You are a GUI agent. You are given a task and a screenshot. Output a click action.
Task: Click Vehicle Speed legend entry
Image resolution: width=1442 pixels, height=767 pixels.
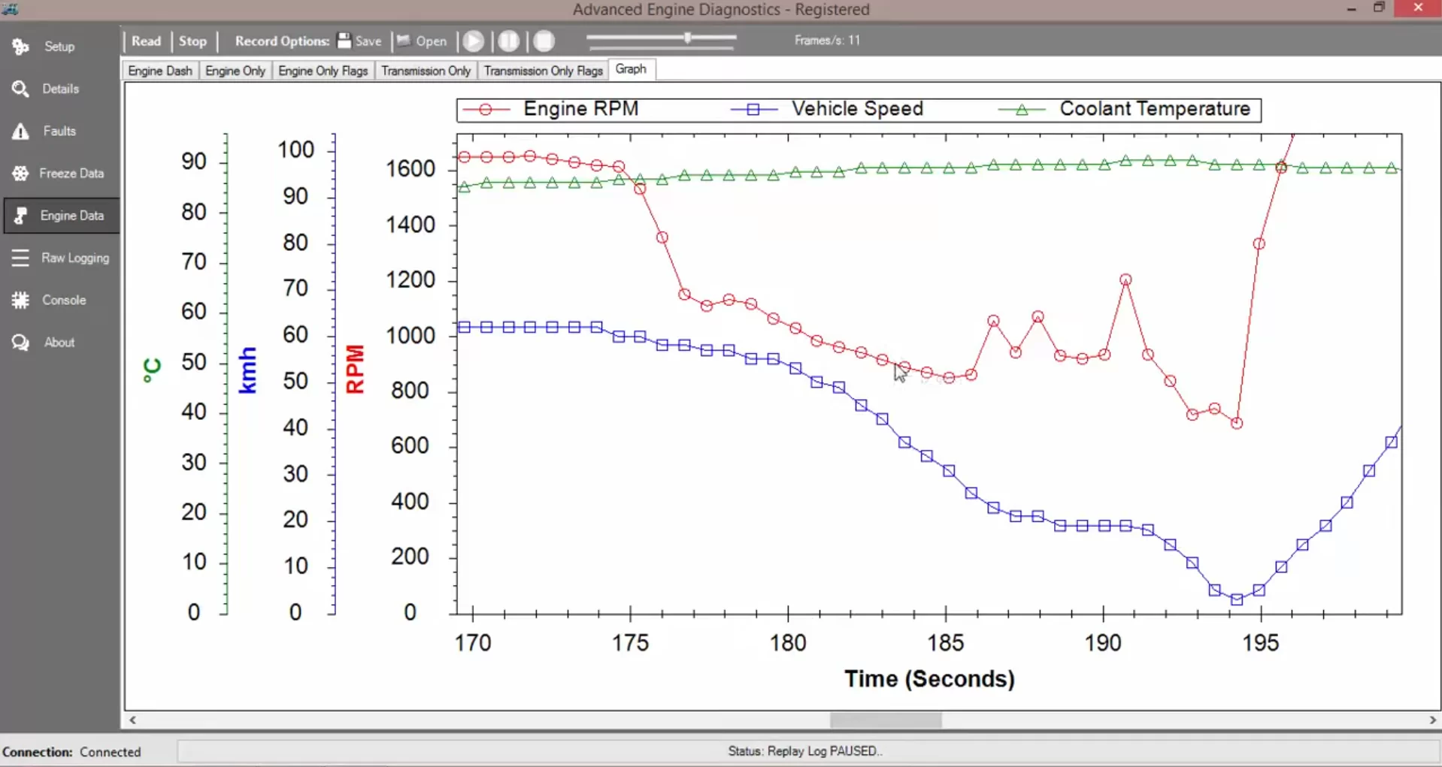(x=827, y=109)
